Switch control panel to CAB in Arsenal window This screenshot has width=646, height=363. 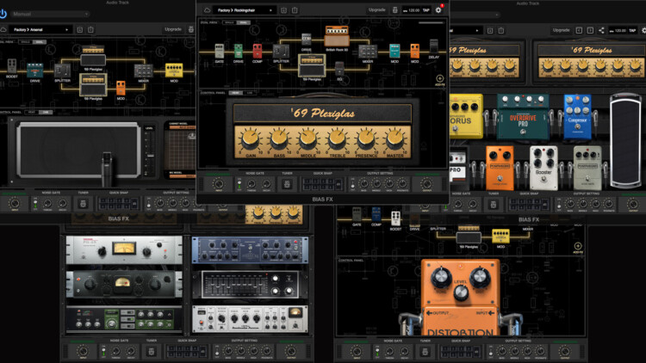pos(46,112)
